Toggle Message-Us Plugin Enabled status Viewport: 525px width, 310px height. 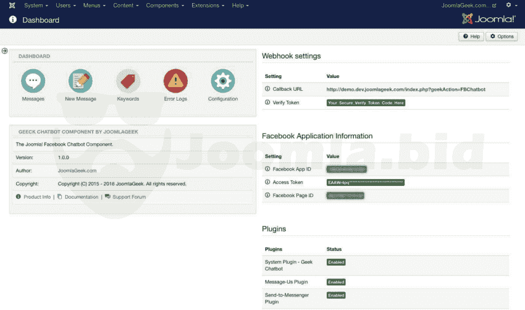[336, 282]
